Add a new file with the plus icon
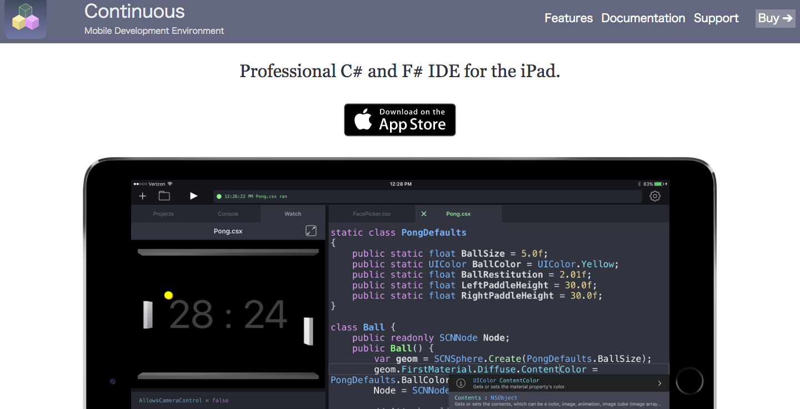Viewport: 800px width, 409px height. pyautogui.click(x=143, y=196)
